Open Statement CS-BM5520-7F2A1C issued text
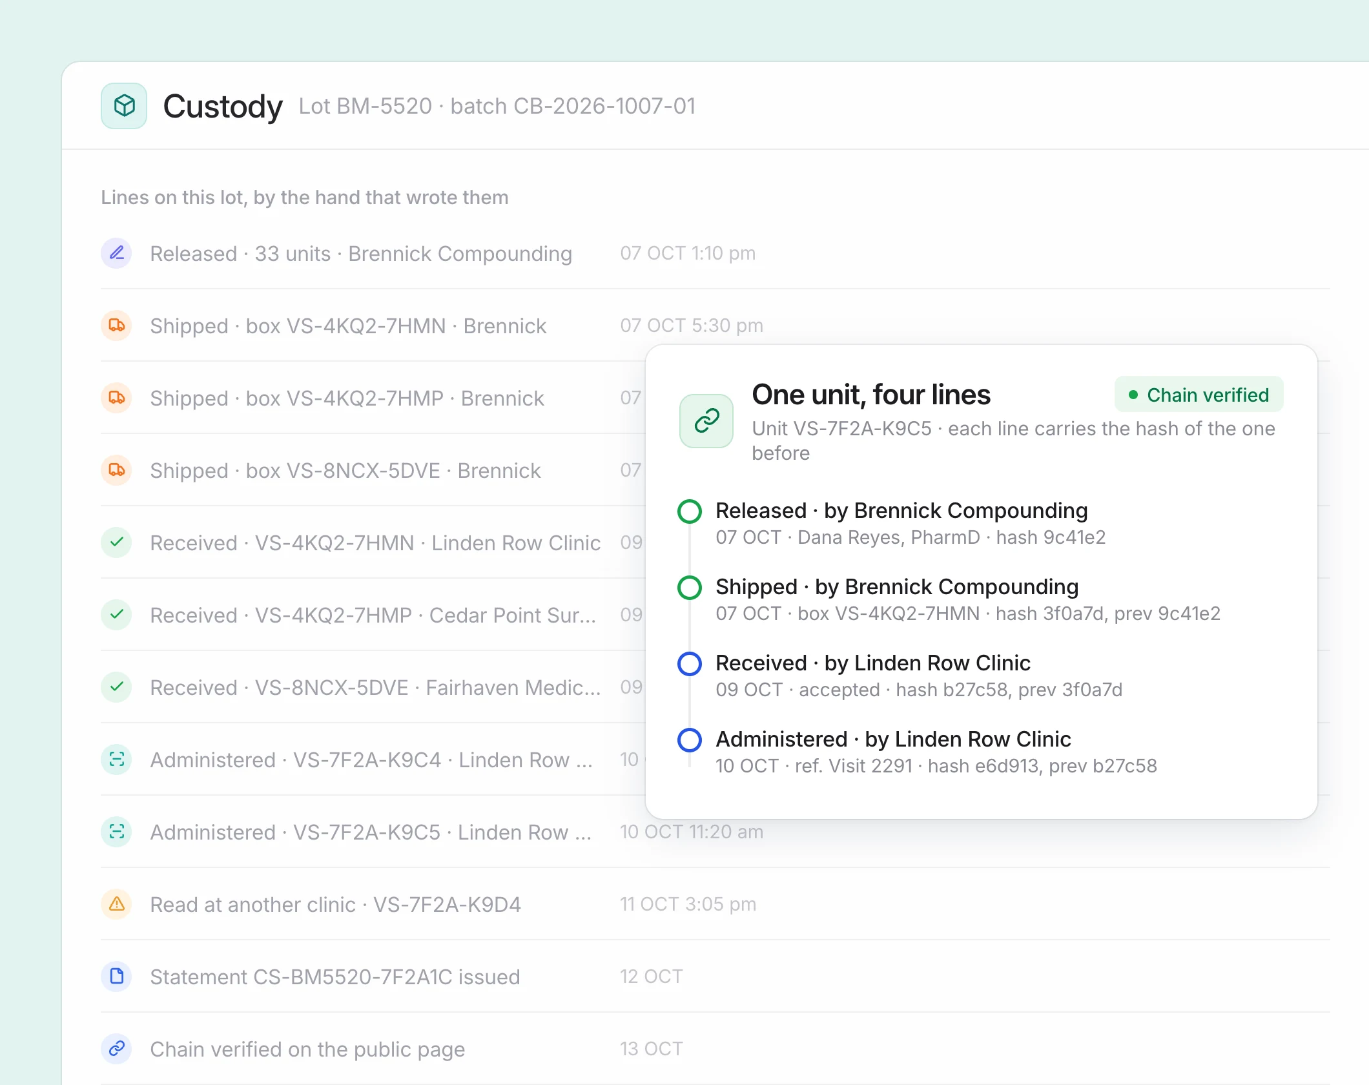Viewport: 1369px width, 1085px height. pyautogui.click(x=335, y=977)
